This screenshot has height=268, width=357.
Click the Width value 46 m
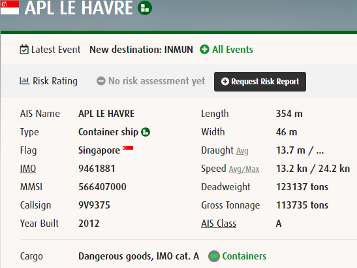click(x=287, y=132)
